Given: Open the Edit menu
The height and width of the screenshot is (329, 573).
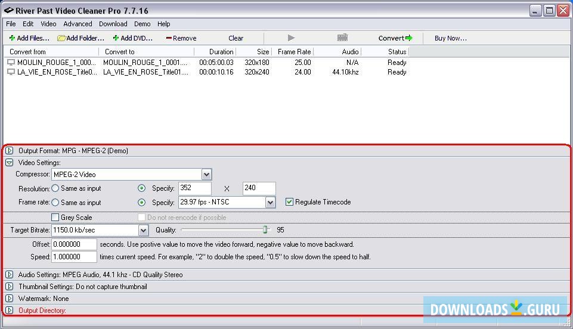Looking at the screenshot, I should tap(28, 24).
